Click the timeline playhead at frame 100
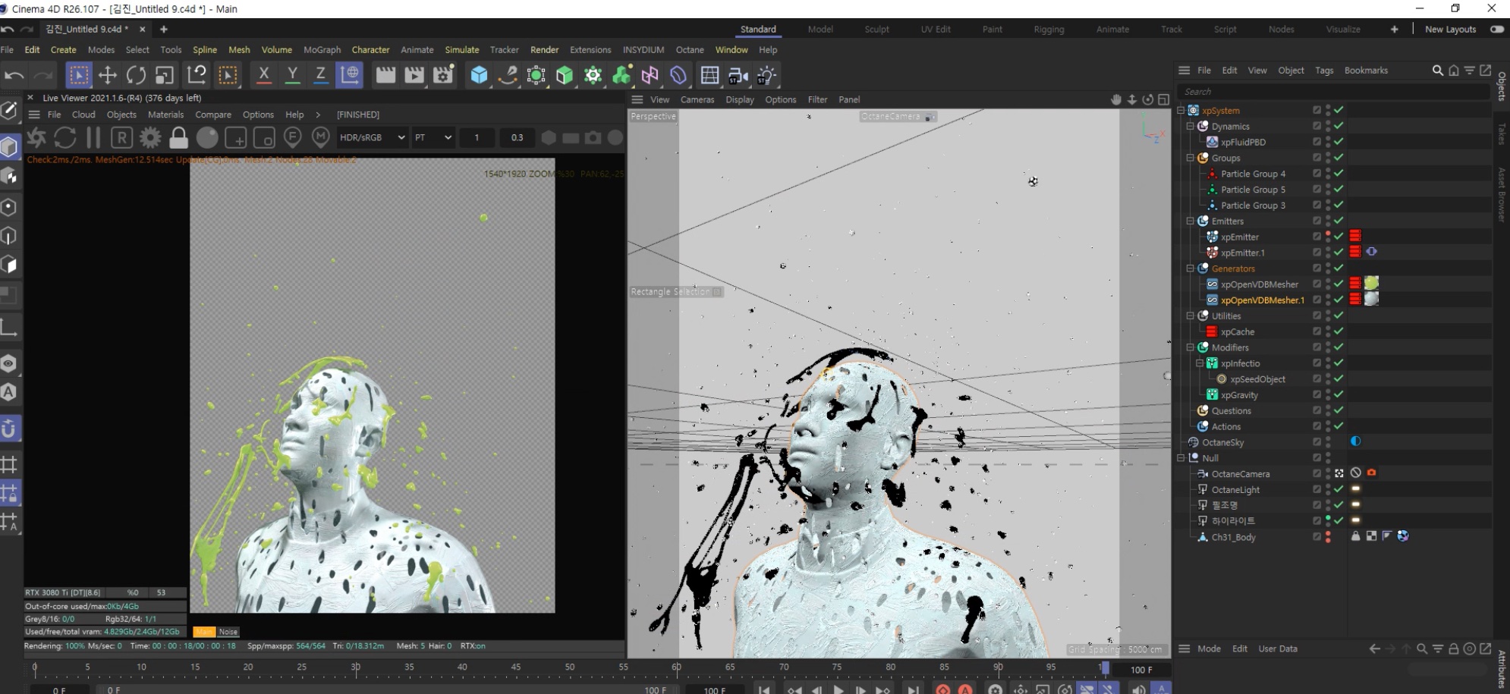 [x=1105, y=668]
